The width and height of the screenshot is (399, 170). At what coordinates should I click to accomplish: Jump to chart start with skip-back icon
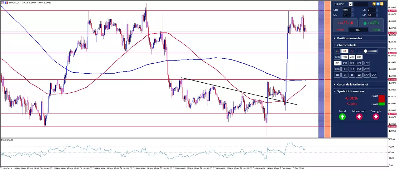(337, 75)
